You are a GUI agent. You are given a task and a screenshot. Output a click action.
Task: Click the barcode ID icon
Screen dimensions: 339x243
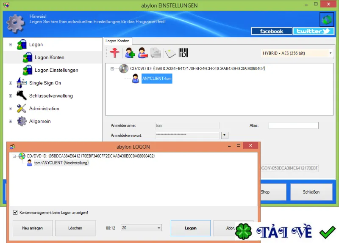pos(183,52)
